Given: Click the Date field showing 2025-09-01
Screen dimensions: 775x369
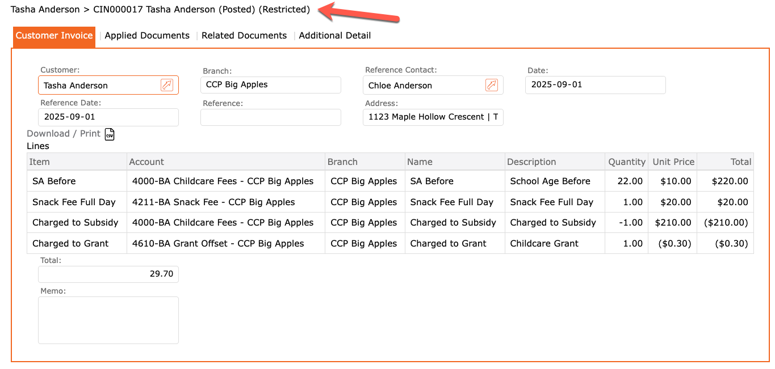Looking at the screenshot, I should pos(596,84).
